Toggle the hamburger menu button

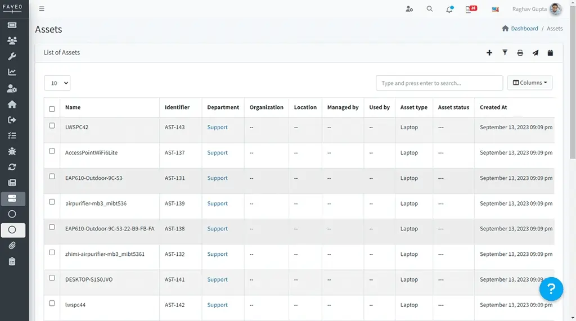point(42,9)
